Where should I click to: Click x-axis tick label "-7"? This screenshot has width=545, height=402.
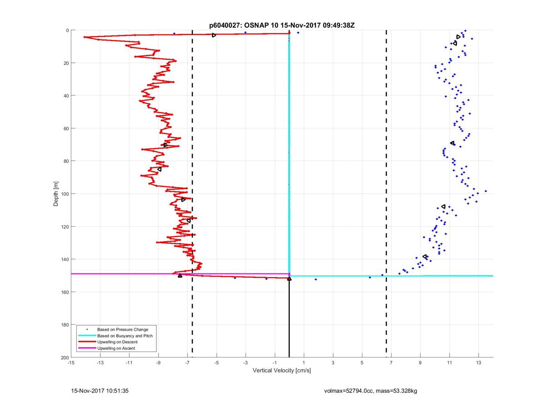(x=187, y=363)
